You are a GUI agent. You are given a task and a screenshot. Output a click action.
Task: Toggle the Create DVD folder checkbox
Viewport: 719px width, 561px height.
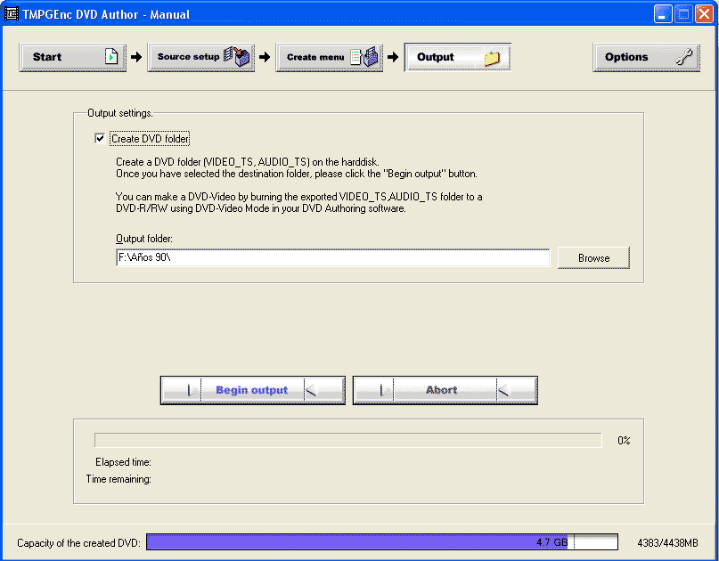(x=99, y=139)
